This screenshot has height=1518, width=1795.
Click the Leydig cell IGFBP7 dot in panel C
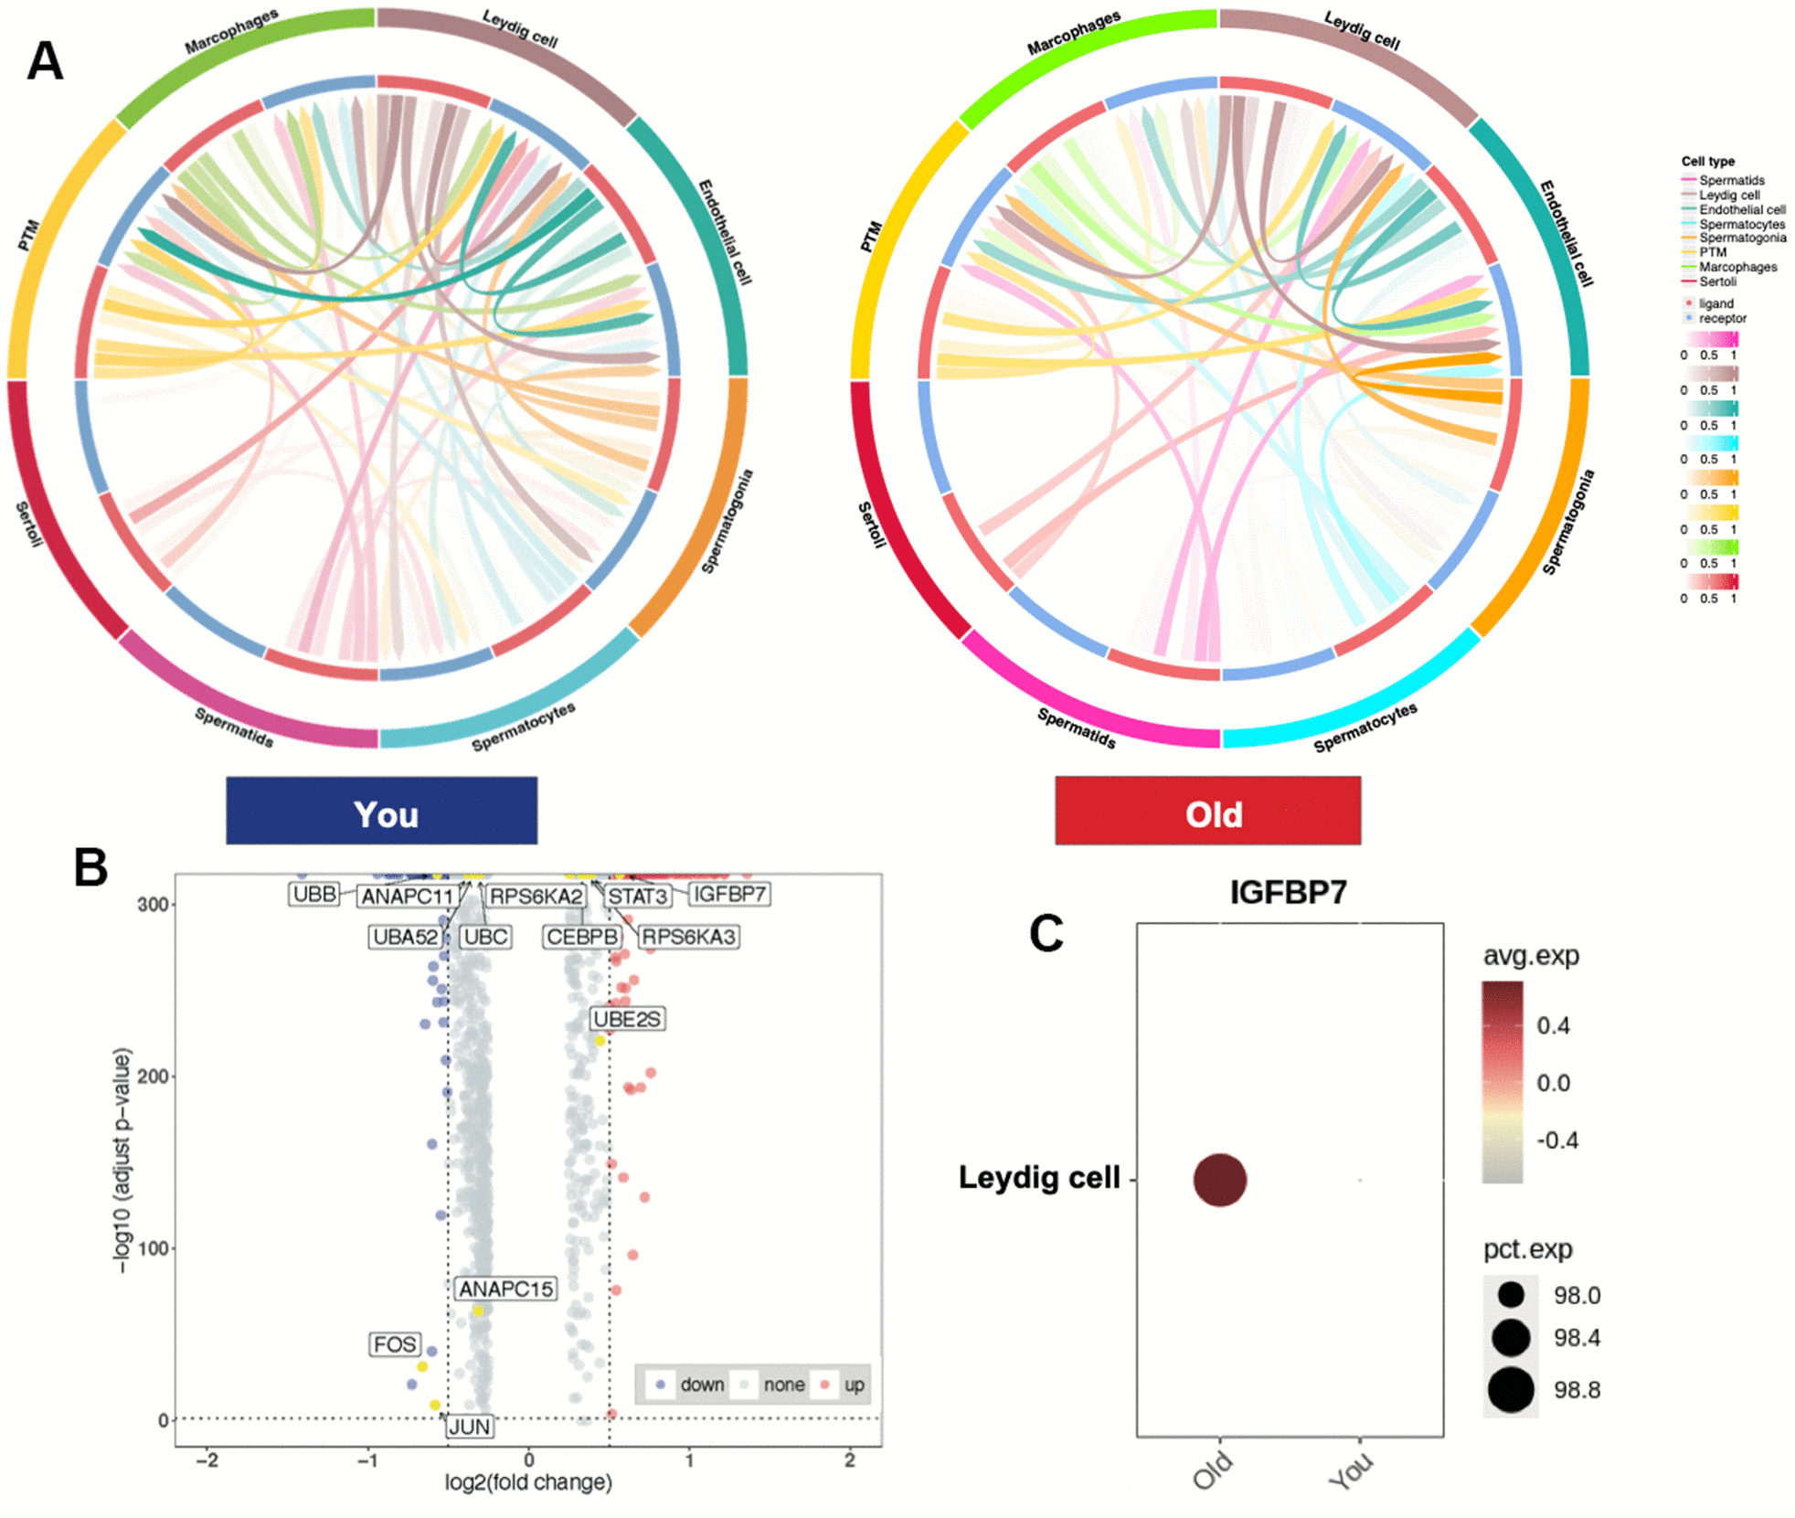[1216, 1146]
